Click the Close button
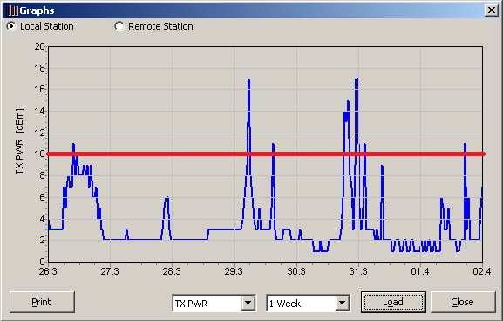Screen dimensions: 503x321 coord(463,302)
